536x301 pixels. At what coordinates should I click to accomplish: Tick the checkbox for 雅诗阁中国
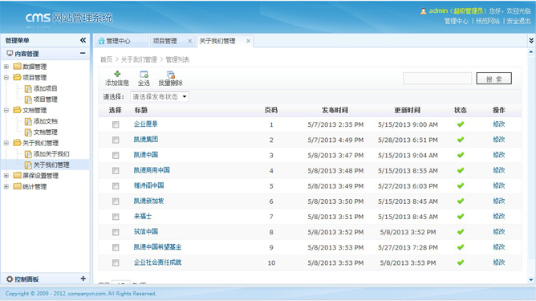tap(116, 186)
